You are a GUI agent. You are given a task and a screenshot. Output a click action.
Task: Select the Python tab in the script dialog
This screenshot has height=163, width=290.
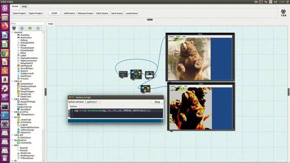click(x=73, y=106)
